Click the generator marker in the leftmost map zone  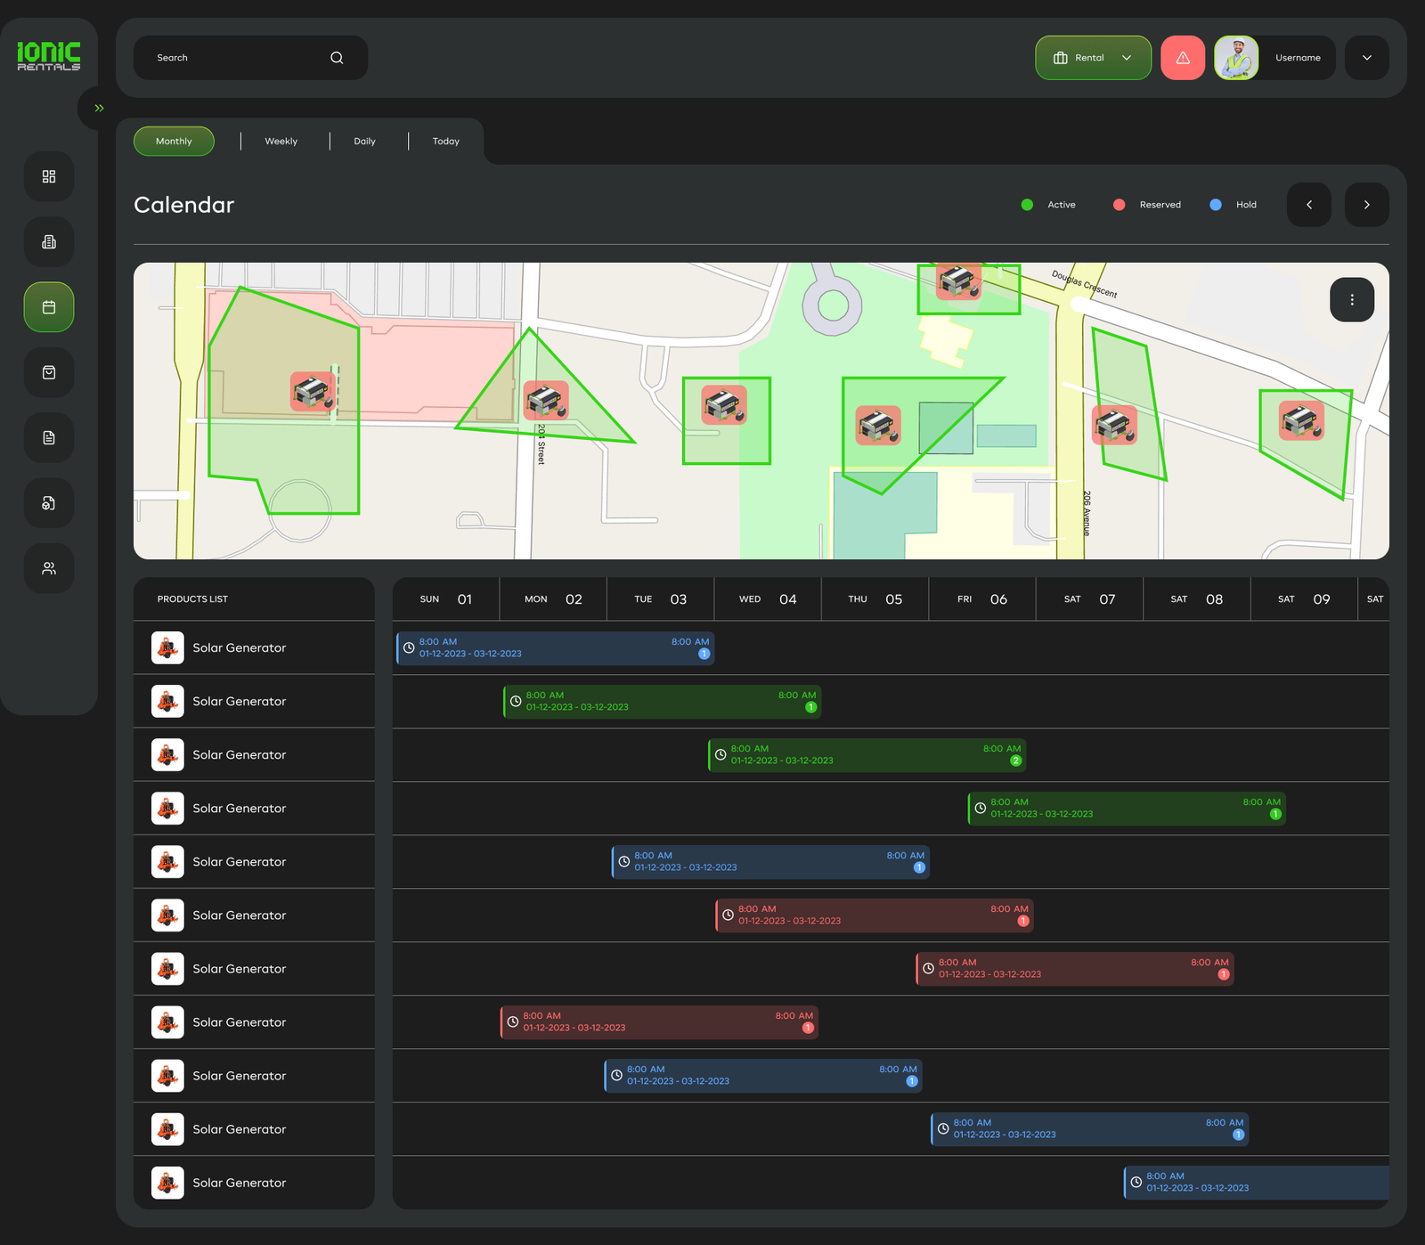pos(313,392)
